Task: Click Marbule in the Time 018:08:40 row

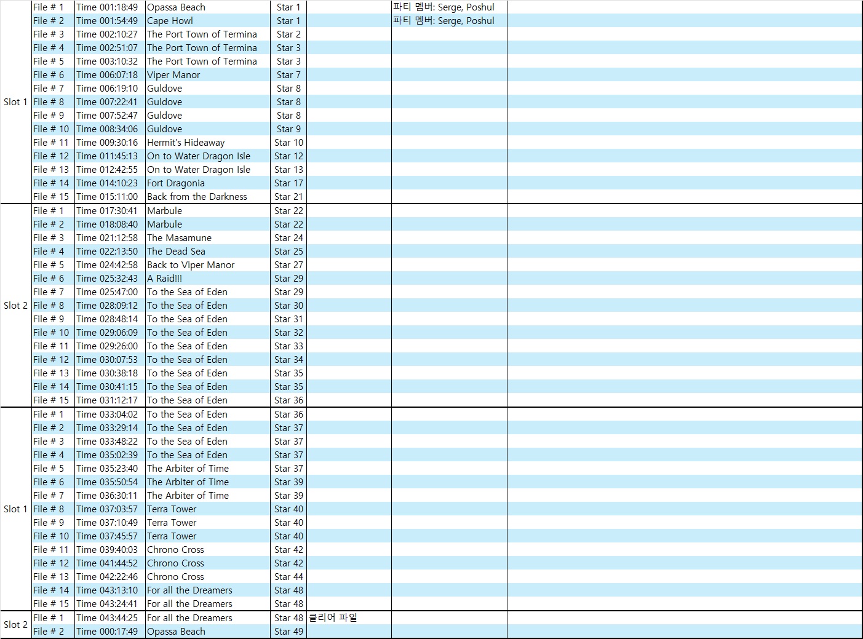Action: (208, 224)
